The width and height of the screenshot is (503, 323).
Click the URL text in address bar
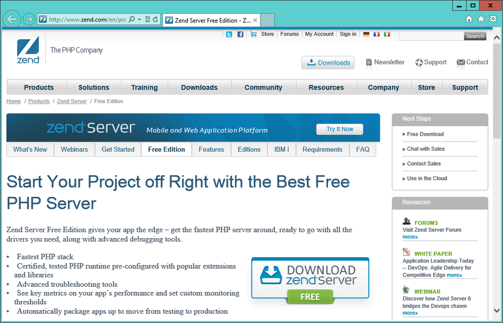[87, 20]
